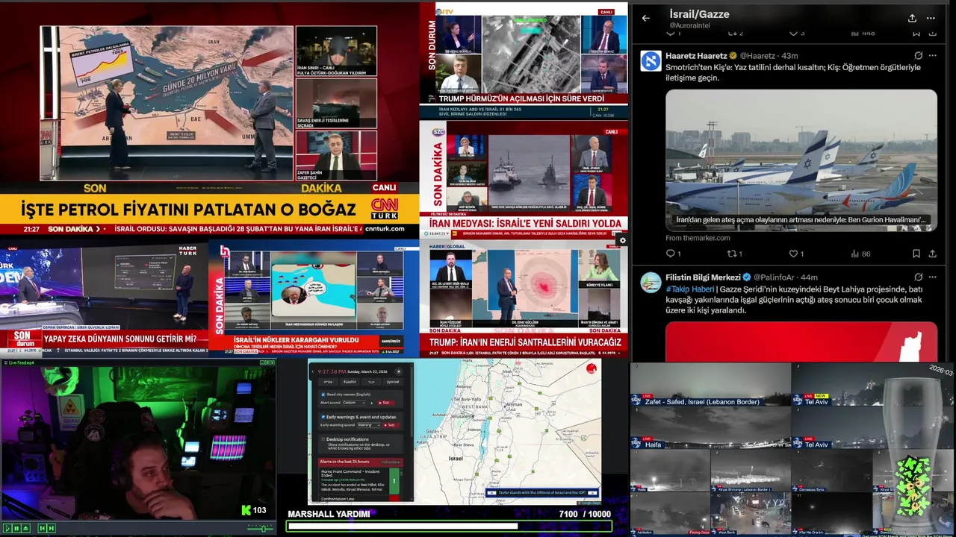Toggle Early warnings & event end updates checkbox

323,417
